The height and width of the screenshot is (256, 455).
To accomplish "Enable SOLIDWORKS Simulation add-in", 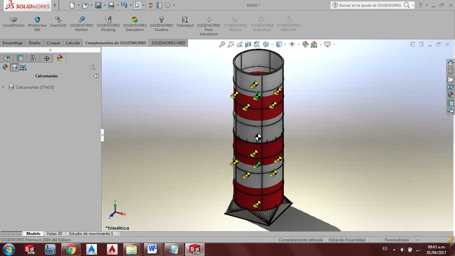I will (135, 24).
